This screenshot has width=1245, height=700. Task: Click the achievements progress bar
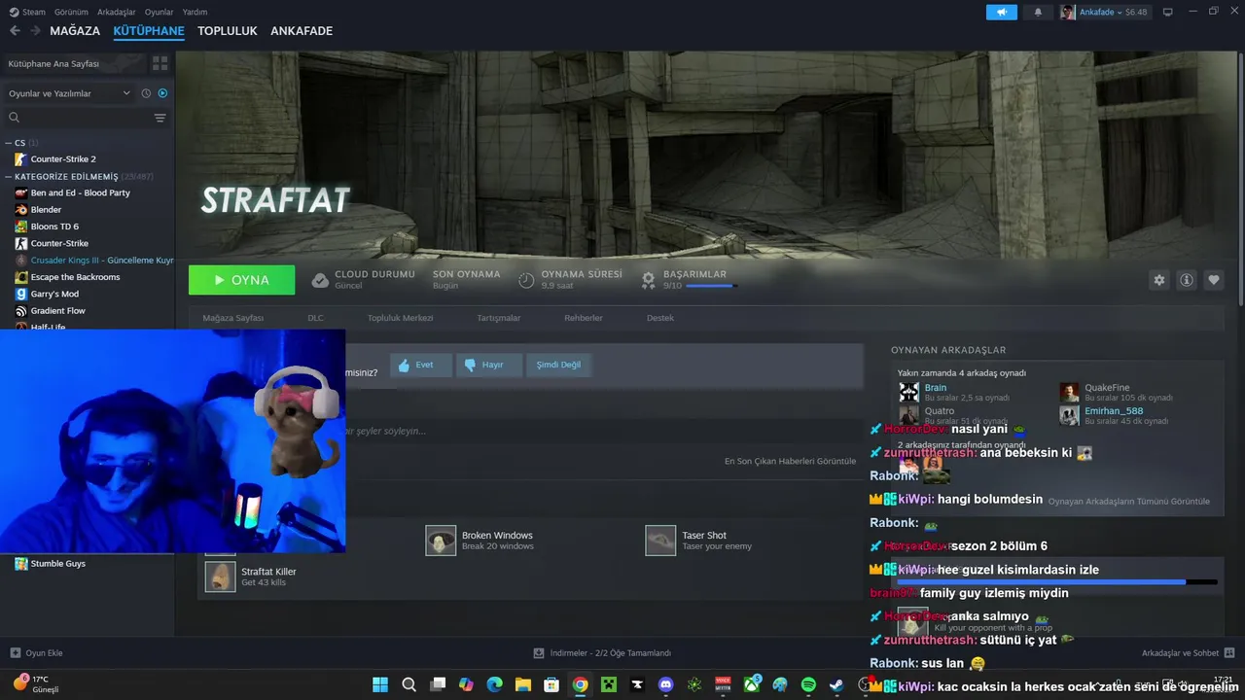(711, 286)
